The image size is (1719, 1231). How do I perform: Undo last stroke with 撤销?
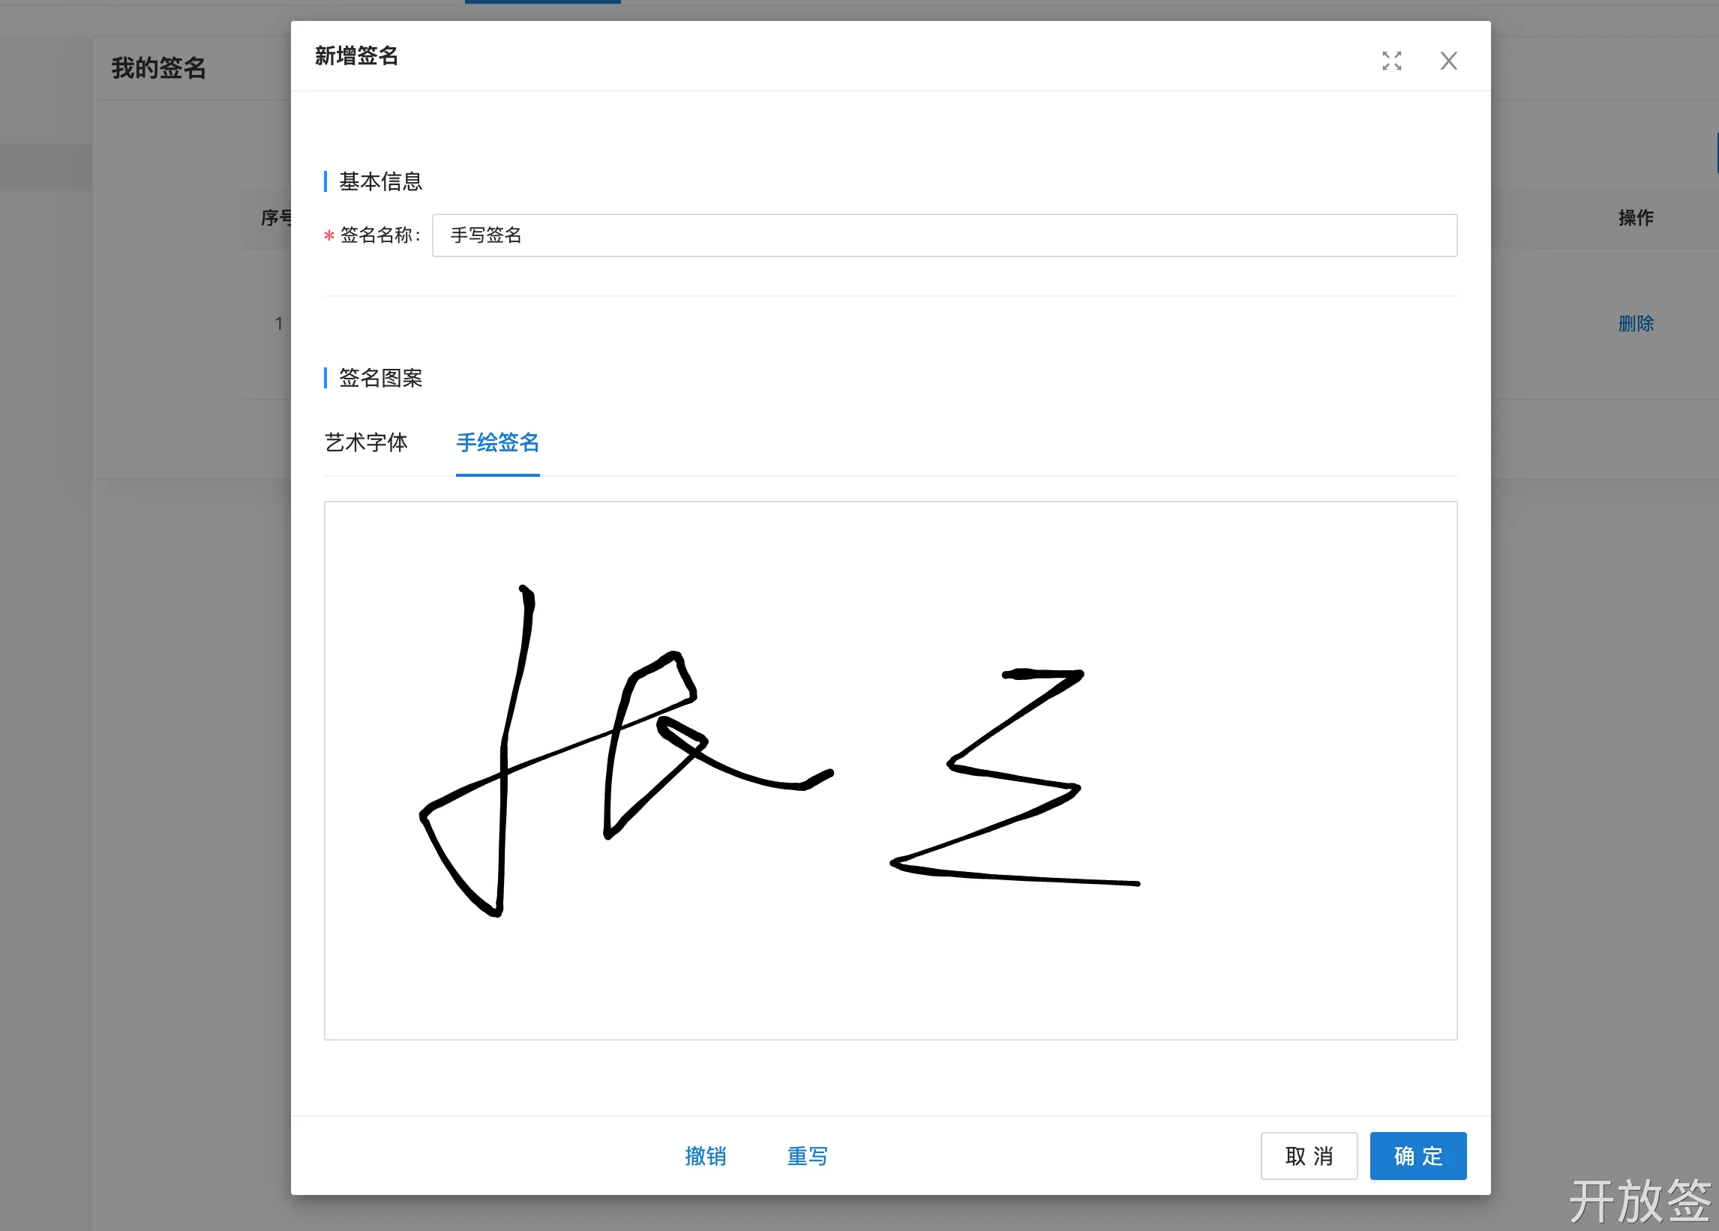[705, 1156]
